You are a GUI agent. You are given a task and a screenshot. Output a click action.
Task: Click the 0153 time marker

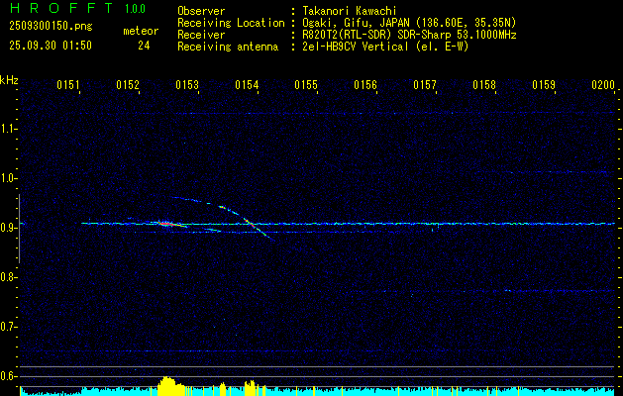pos(187,85)
